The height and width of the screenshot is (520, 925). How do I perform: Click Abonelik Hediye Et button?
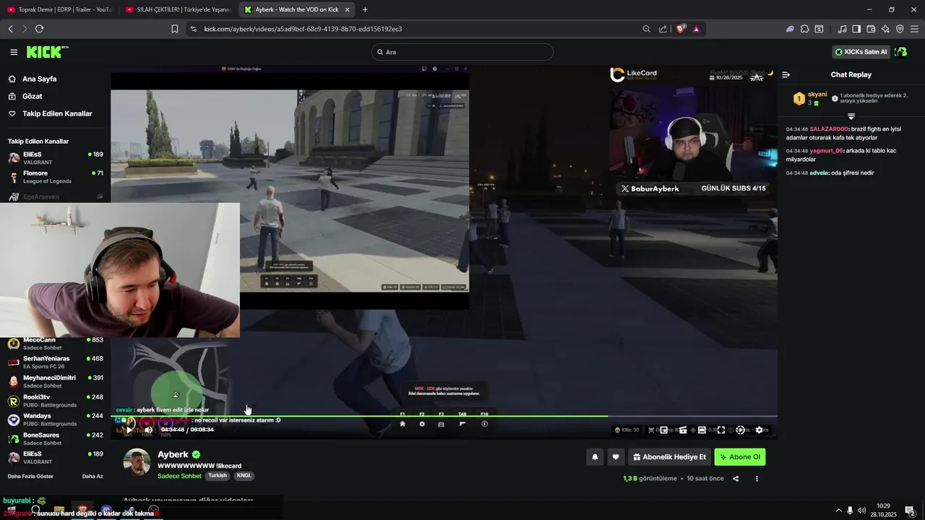[669, 456]
